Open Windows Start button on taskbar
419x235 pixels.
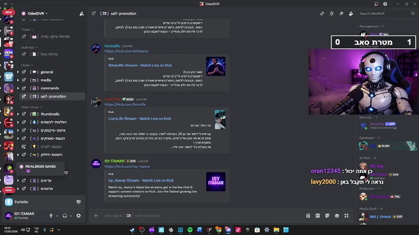point(286,230)
